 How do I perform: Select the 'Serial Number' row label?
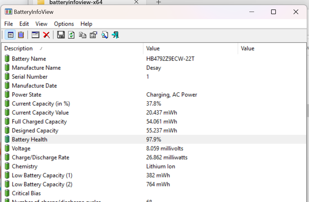[x=30, y=77]
